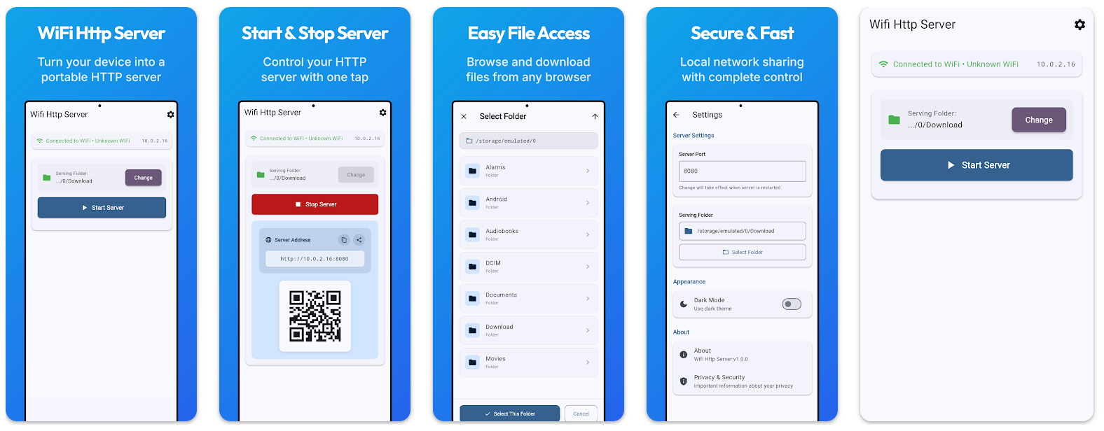Tap the QR code image
1104x431 pixels.
click(x=315, y=316)
